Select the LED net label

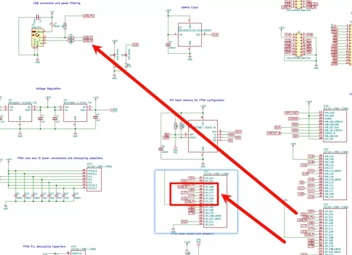(135, 45)
